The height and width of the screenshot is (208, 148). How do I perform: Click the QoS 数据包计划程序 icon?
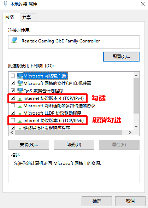click(x=20, y=91)
